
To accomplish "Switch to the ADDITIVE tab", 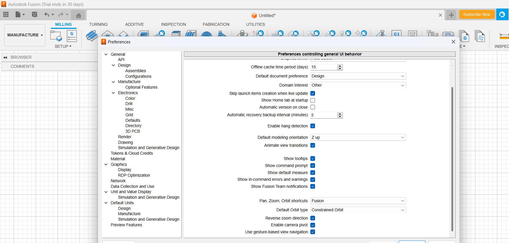I will coord(135,24).
